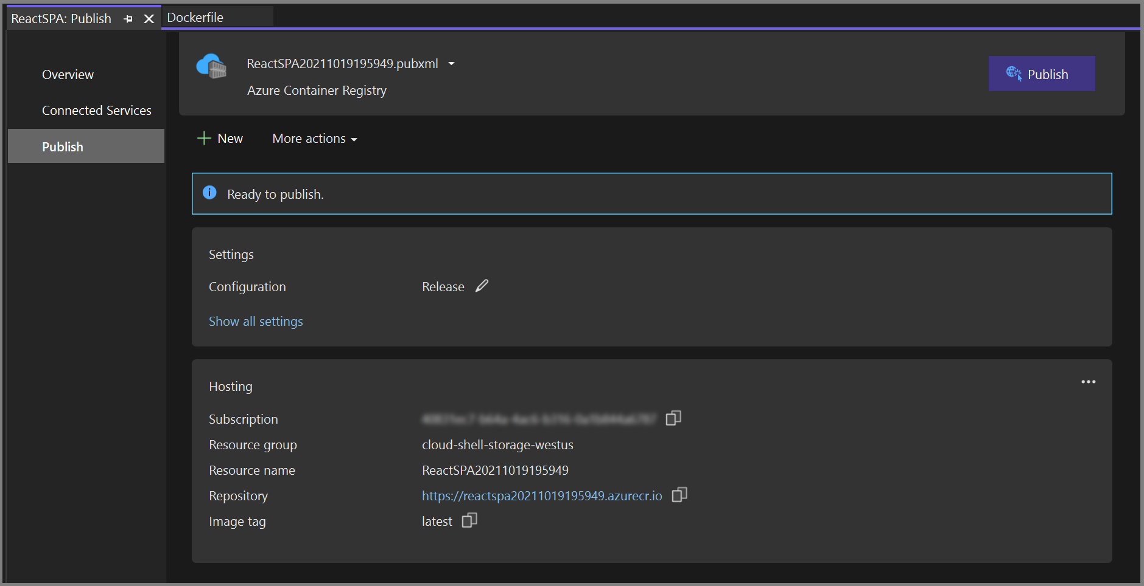
Task: Click the Azure Container Registry cloud icon
Action: (211, 66)
